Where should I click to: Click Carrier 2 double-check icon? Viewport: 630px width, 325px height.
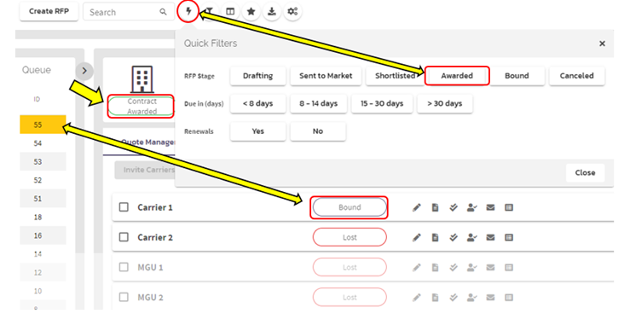[x=454, y=238]
